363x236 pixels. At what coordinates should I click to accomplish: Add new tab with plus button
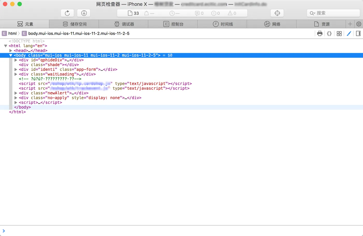click(350, 24)
